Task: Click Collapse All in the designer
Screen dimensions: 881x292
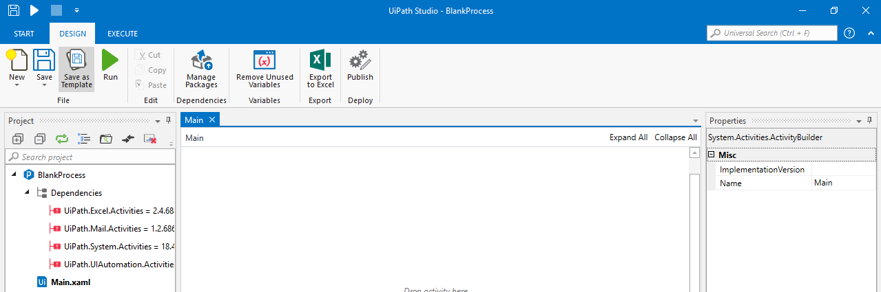Action: (676, 137)
